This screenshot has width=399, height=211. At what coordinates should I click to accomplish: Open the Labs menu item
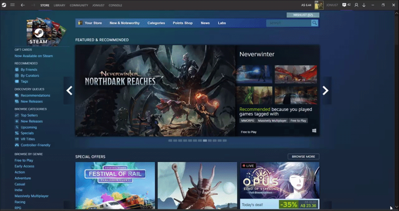(222, 23)
